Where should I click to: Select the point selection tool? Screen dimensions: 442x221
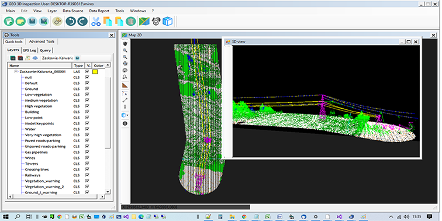pyautogui.click(x=125, y=94)
